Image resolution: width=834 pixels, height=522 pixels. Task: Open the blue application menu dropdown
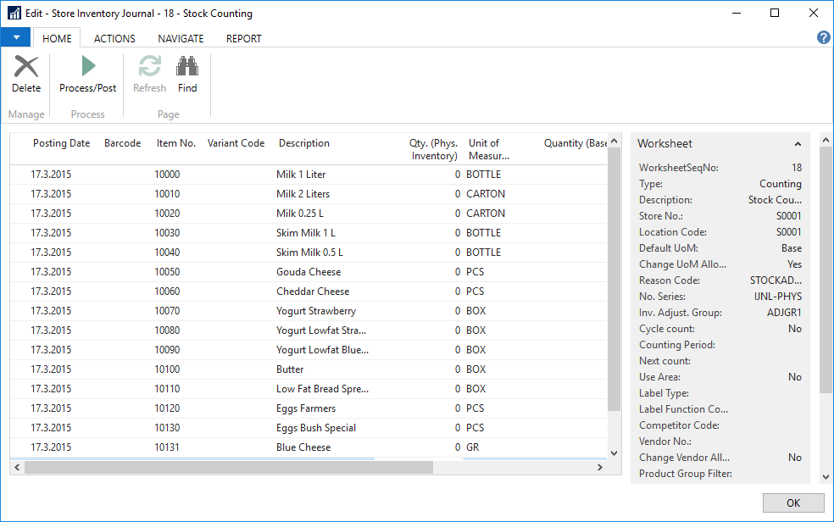(x=15, y=38)
